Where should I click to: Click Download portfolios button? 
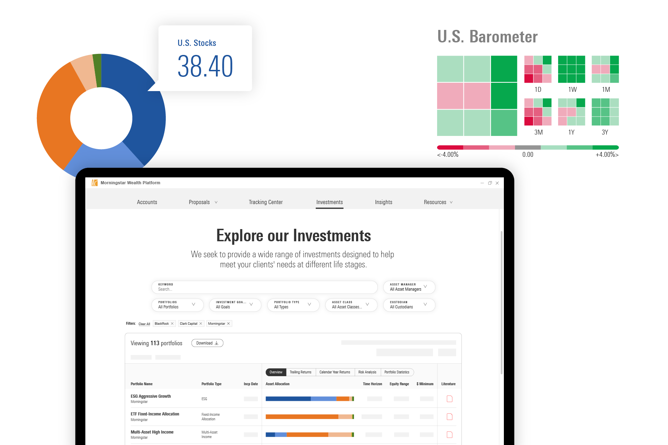[207, 343]
